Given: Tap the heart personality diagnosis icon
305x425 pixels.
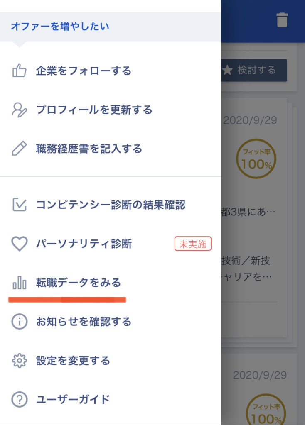Looking at the screenshot, I should (19, 244).
